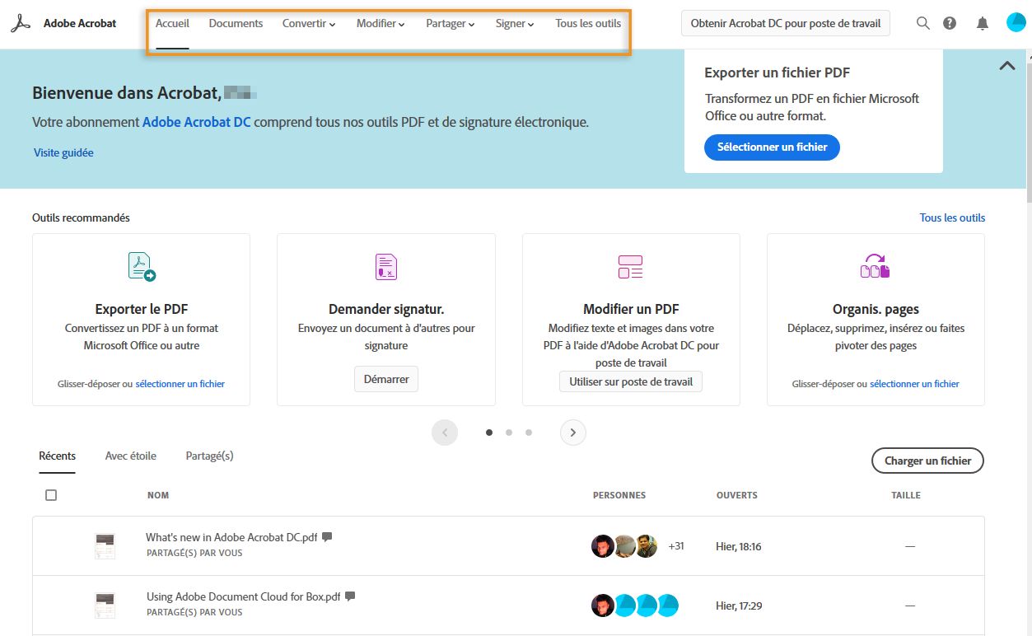1032x636 pixels.
Task: Open file What's new in Adobe Acrobat DC.pdf
Action: click(231, 537)
